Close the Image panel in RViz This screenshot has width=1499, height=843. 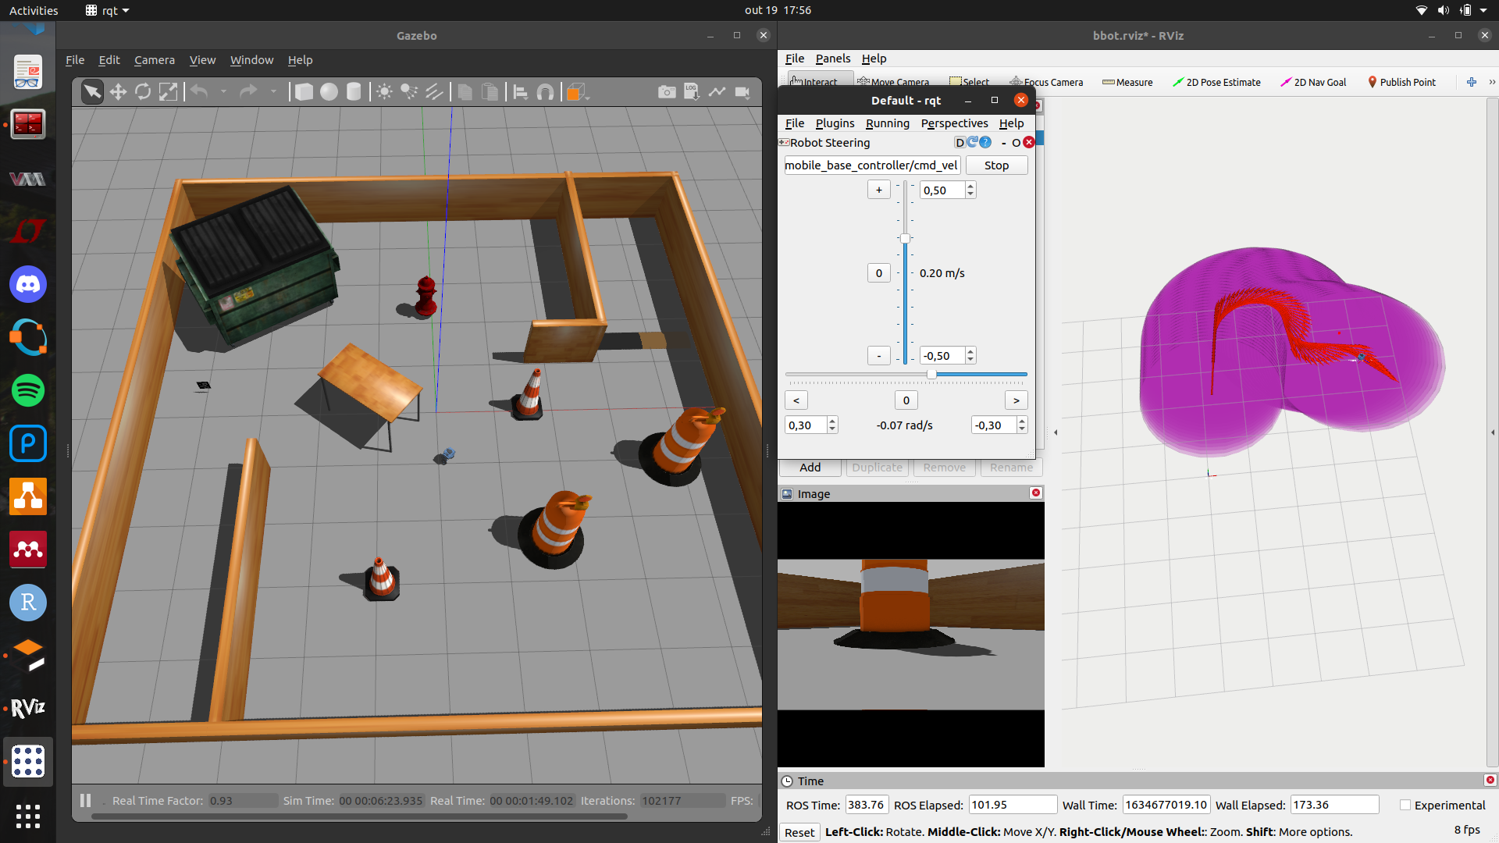point(1036,493)
